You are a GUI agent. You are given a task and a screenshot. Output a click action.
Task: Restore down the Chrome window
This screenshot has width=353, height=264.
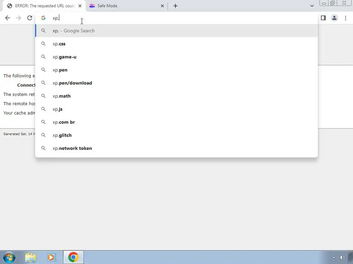click(332, 3)
